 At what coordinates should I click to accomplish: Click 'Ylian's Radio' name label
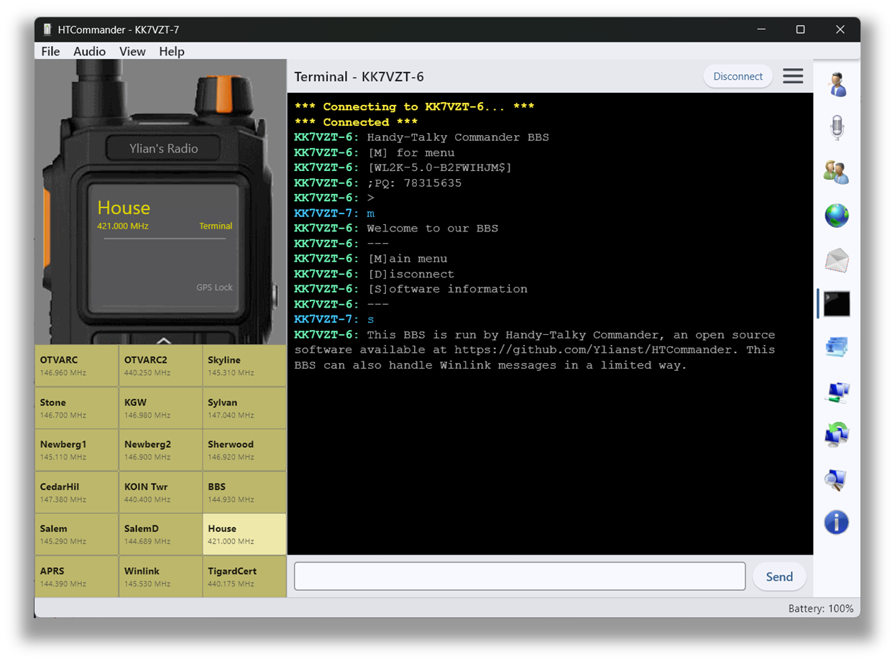(163, 149)
